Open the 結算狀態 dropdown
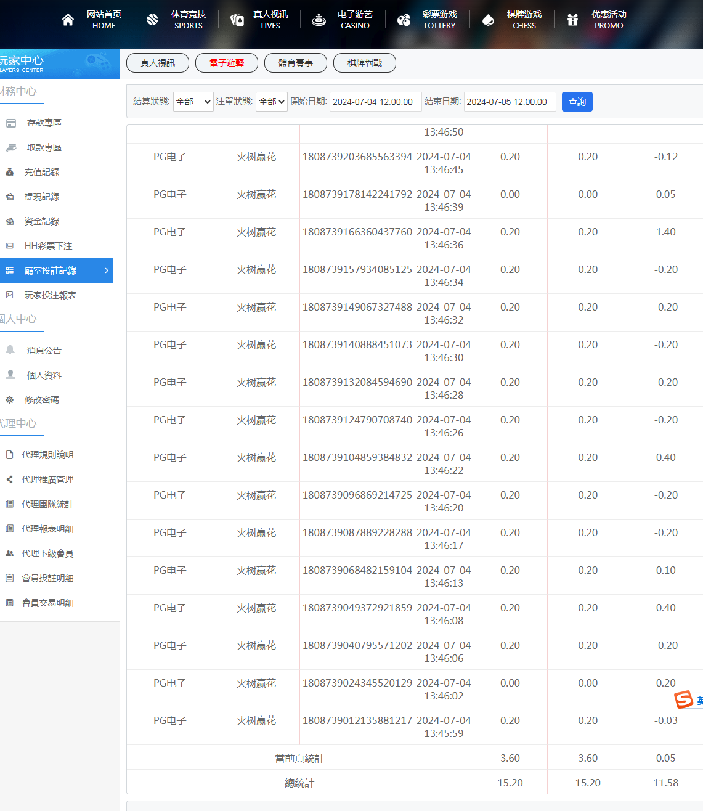 click(193, 102)
